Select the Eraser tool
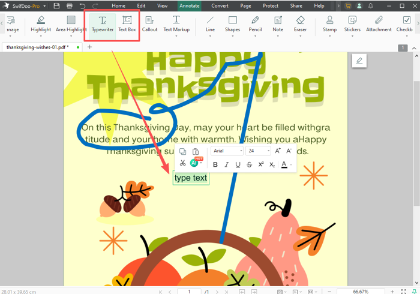Image resolution: width=420 pixels, height=294 pixels. 300,24
